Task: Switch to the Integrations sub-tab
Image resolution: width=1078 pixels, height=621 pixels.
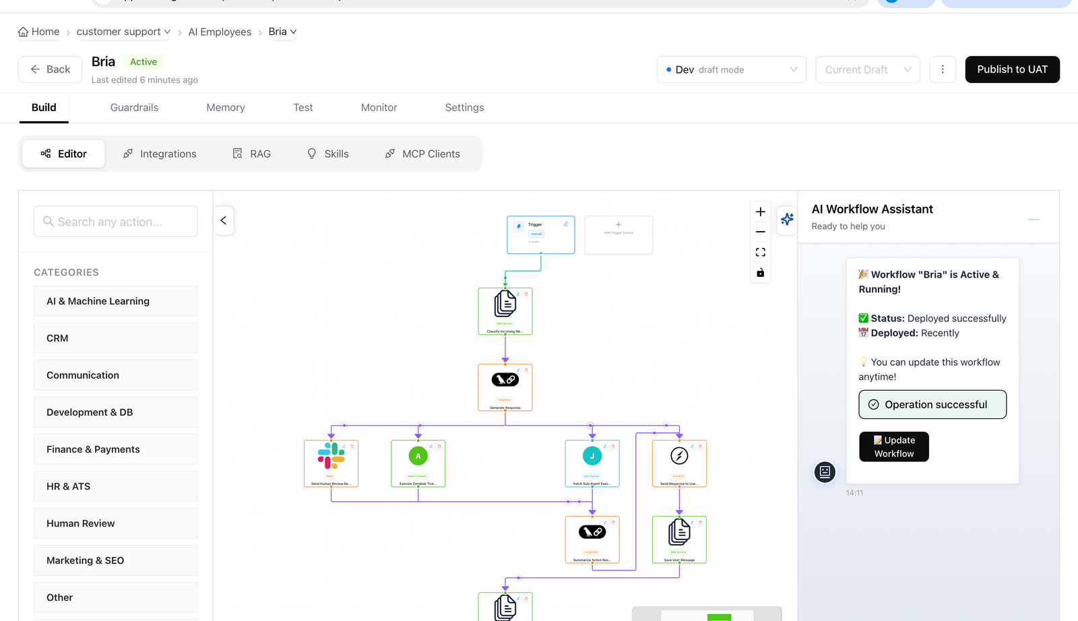Action: coord(160,154)
